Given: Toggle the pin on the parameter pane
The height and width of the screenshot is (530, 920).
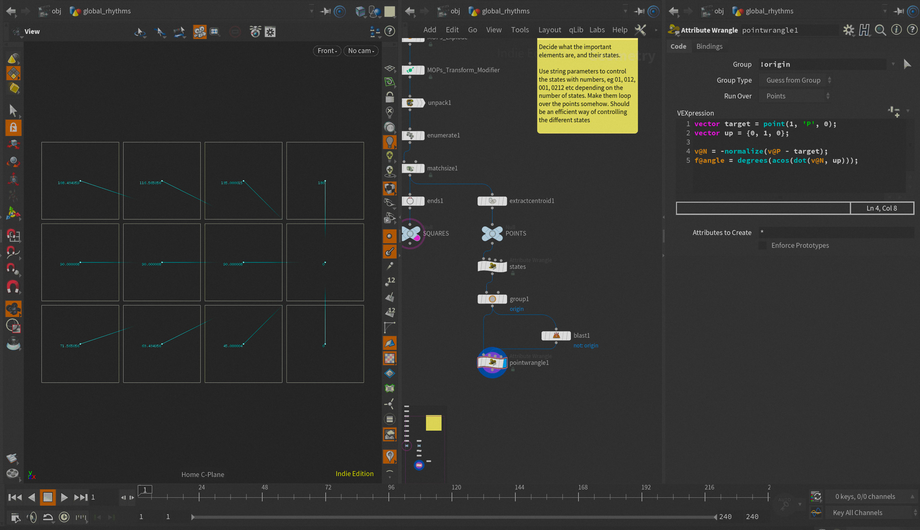Looking at the screenshot, I should (898, 11).
